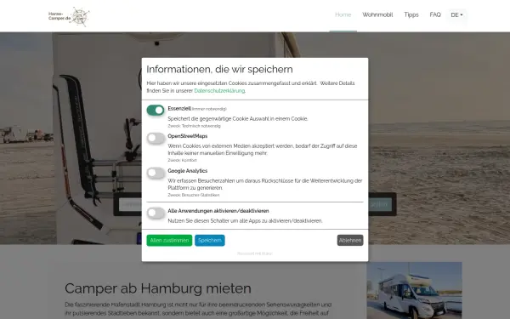Viewport: 510px width, 319px height.
Task: Open the Datenschutzerklärung link
Action: click(219, 91)
